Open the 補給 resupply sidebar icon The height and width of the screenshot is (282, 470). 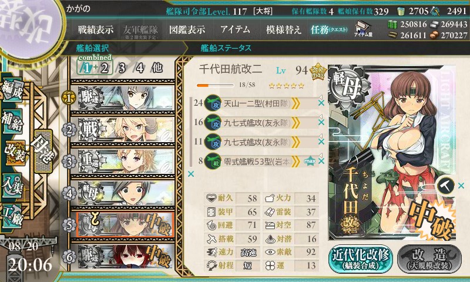(x=12, y=121)
